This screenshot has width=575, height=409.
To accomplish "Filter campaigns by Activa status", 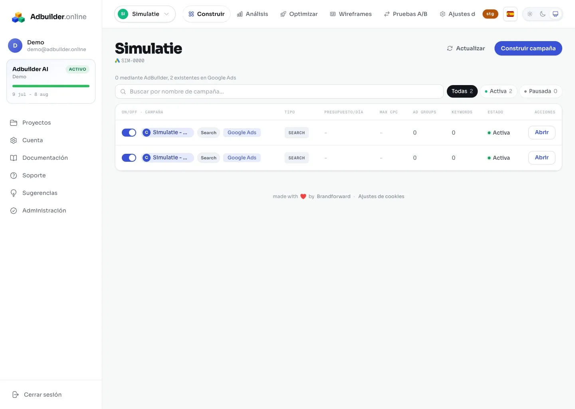I will click(x=498, y=91).
